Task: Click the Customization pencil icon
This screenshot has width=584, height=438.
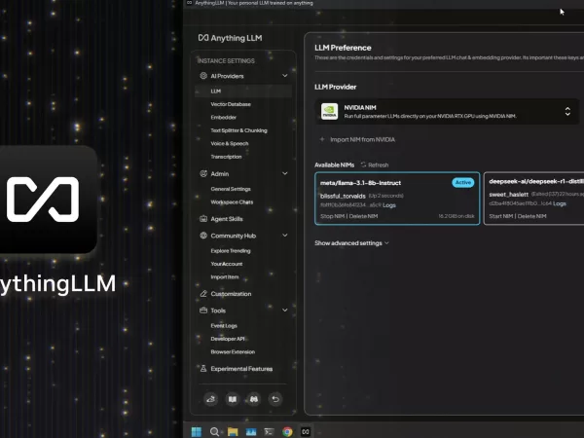Action: pos(203,294)
